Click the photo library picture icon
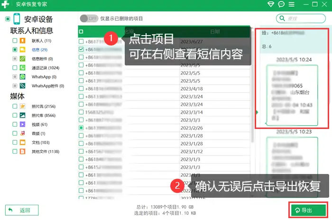Viewport: 332px width, 220px height. click(22, 115)
